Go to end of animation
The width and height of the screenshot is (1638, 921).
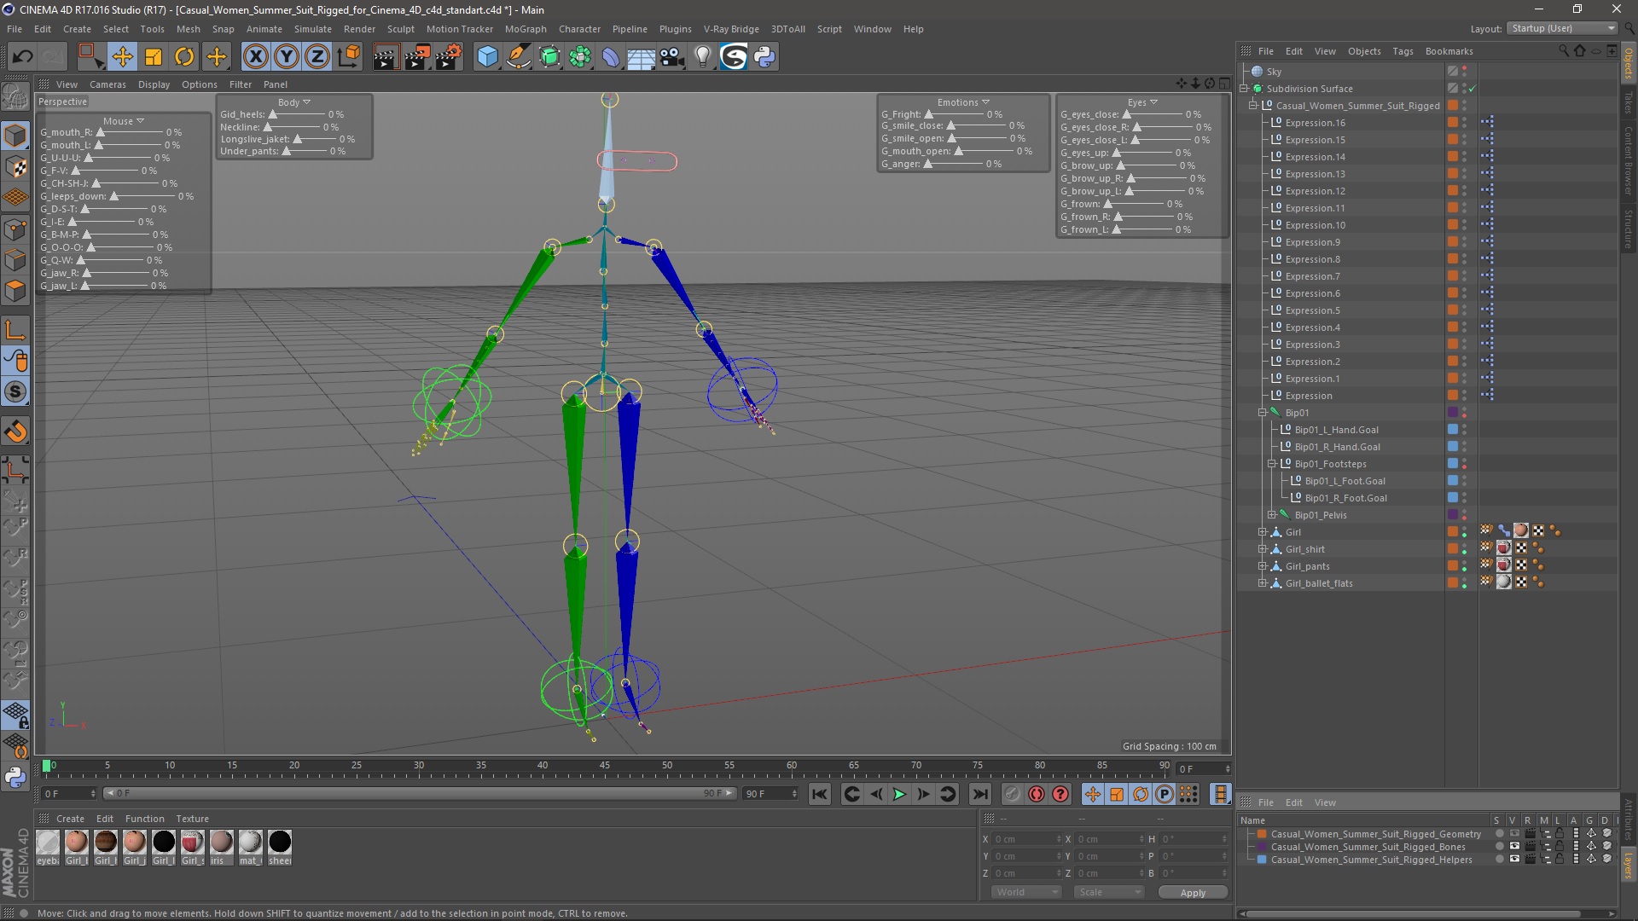tap(980, 794)
